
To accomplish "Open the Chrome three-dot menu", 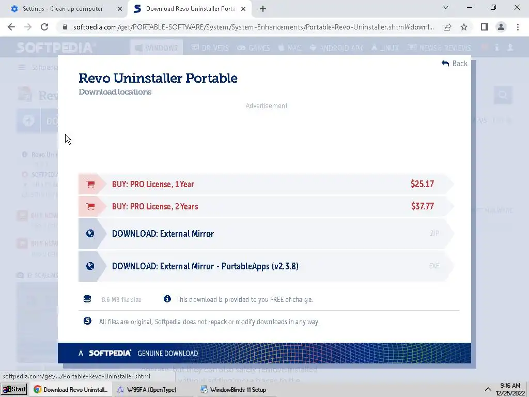I will (x=518, y=27).
